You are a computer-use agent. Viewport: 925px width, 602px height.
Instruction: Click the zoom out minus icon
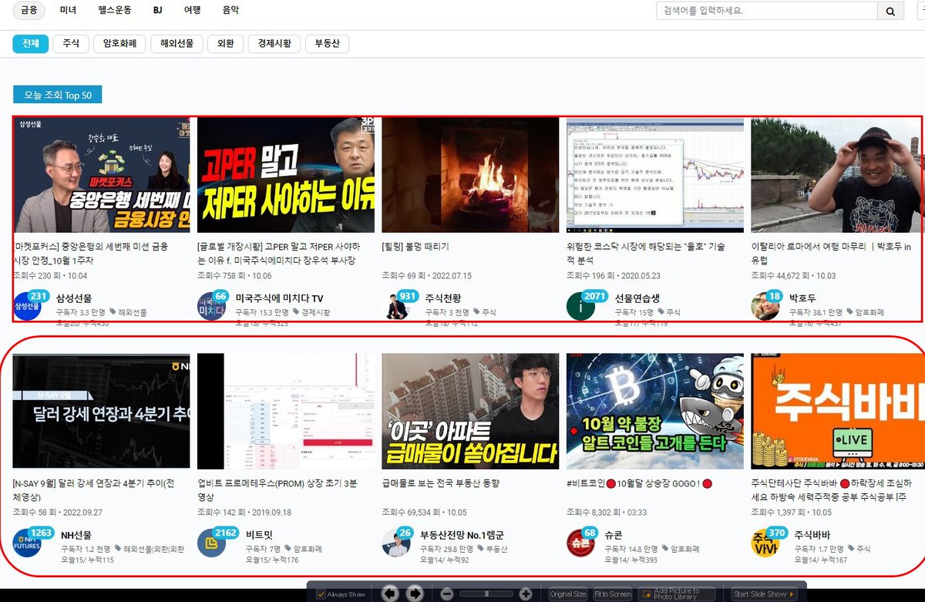(447, 594)
